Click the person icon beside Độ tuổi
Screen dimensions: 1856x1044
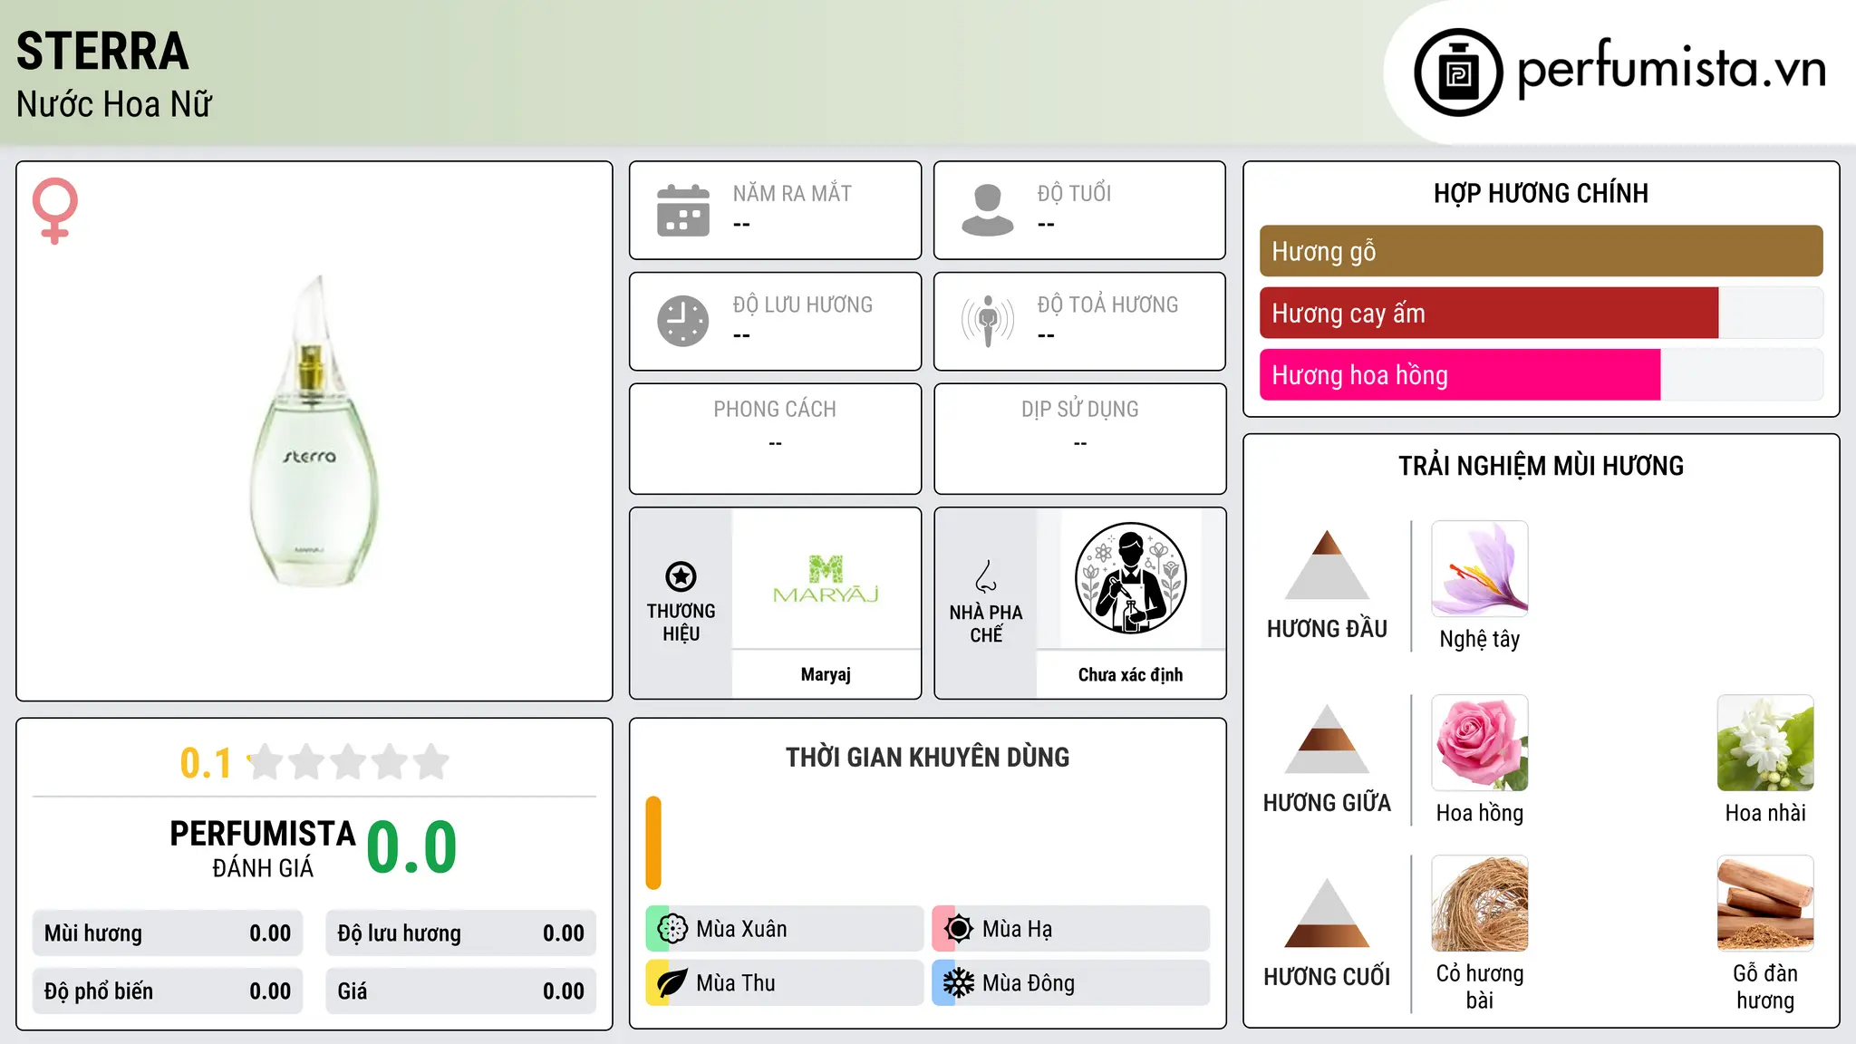[988, 210]
